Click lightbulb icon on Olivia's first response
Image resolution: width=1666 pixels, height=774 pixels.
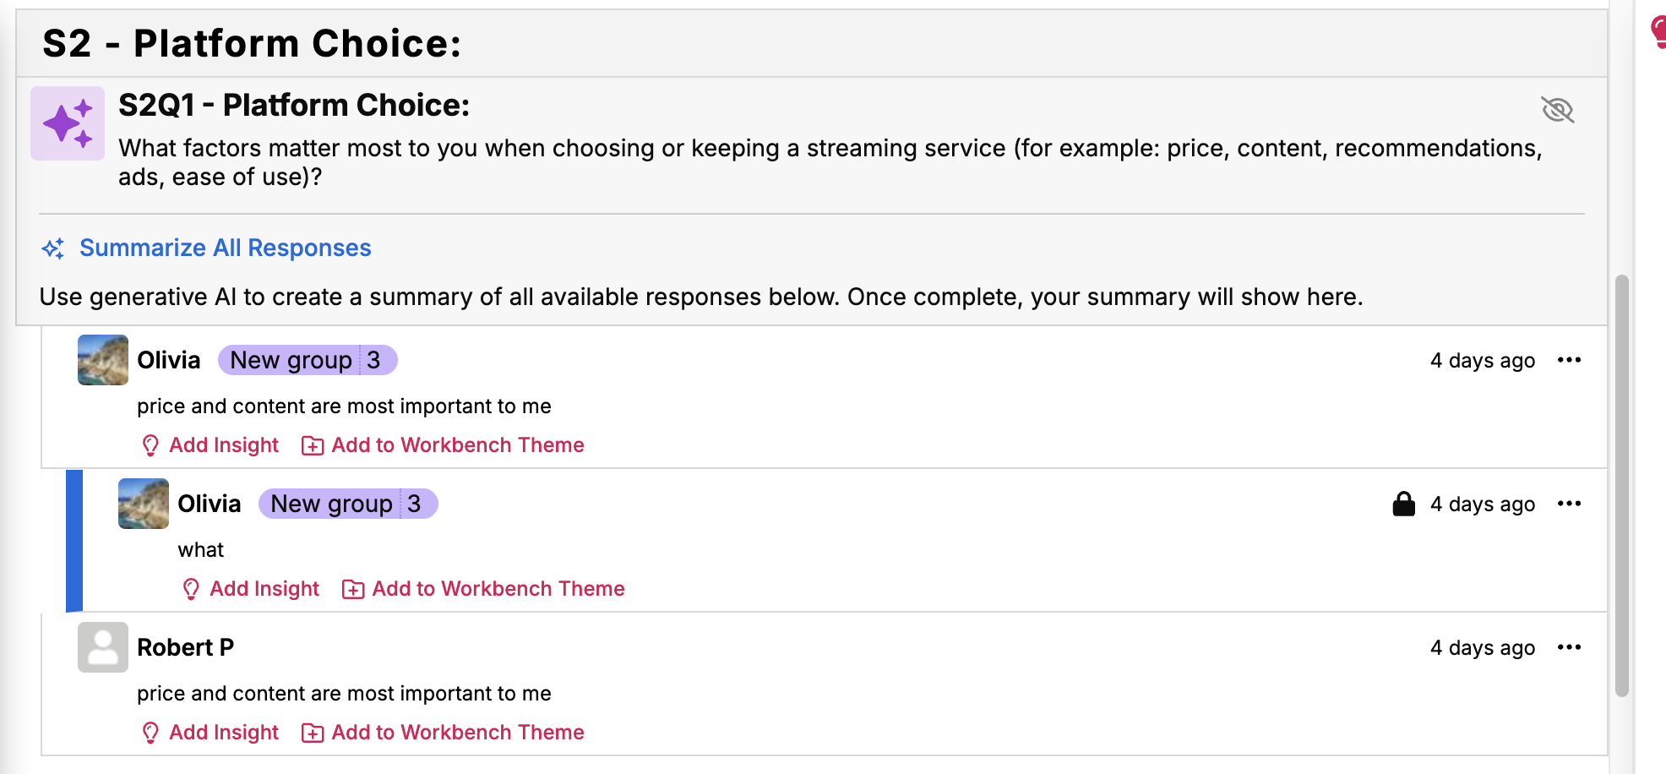[150, 445]
